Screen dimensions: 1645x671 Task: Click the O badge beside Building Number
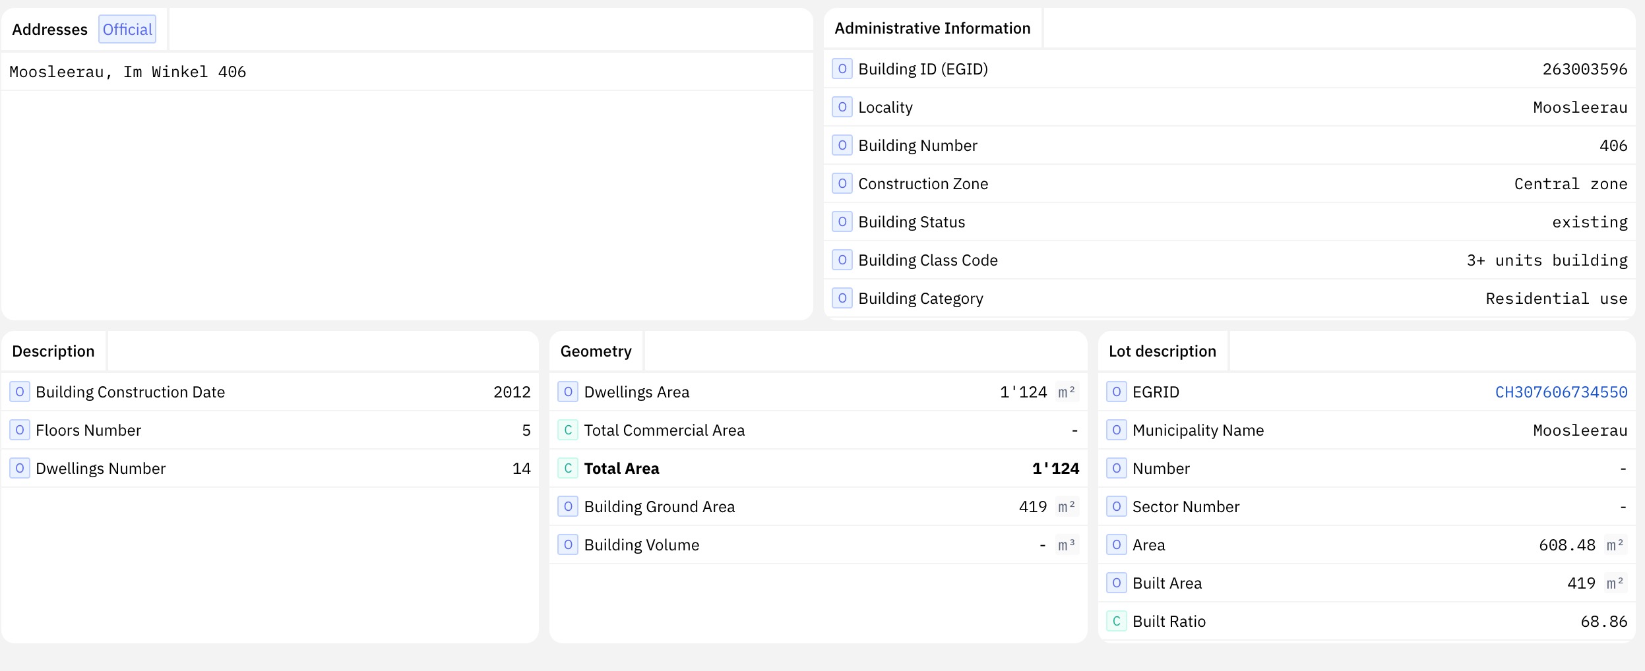pyautogui.click(x=842, y=145)
